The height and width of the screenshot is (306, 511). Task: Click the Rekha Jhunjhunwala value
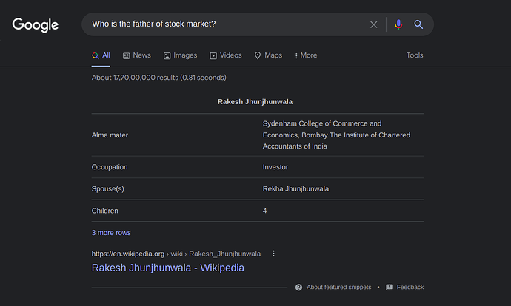point(296,189)
